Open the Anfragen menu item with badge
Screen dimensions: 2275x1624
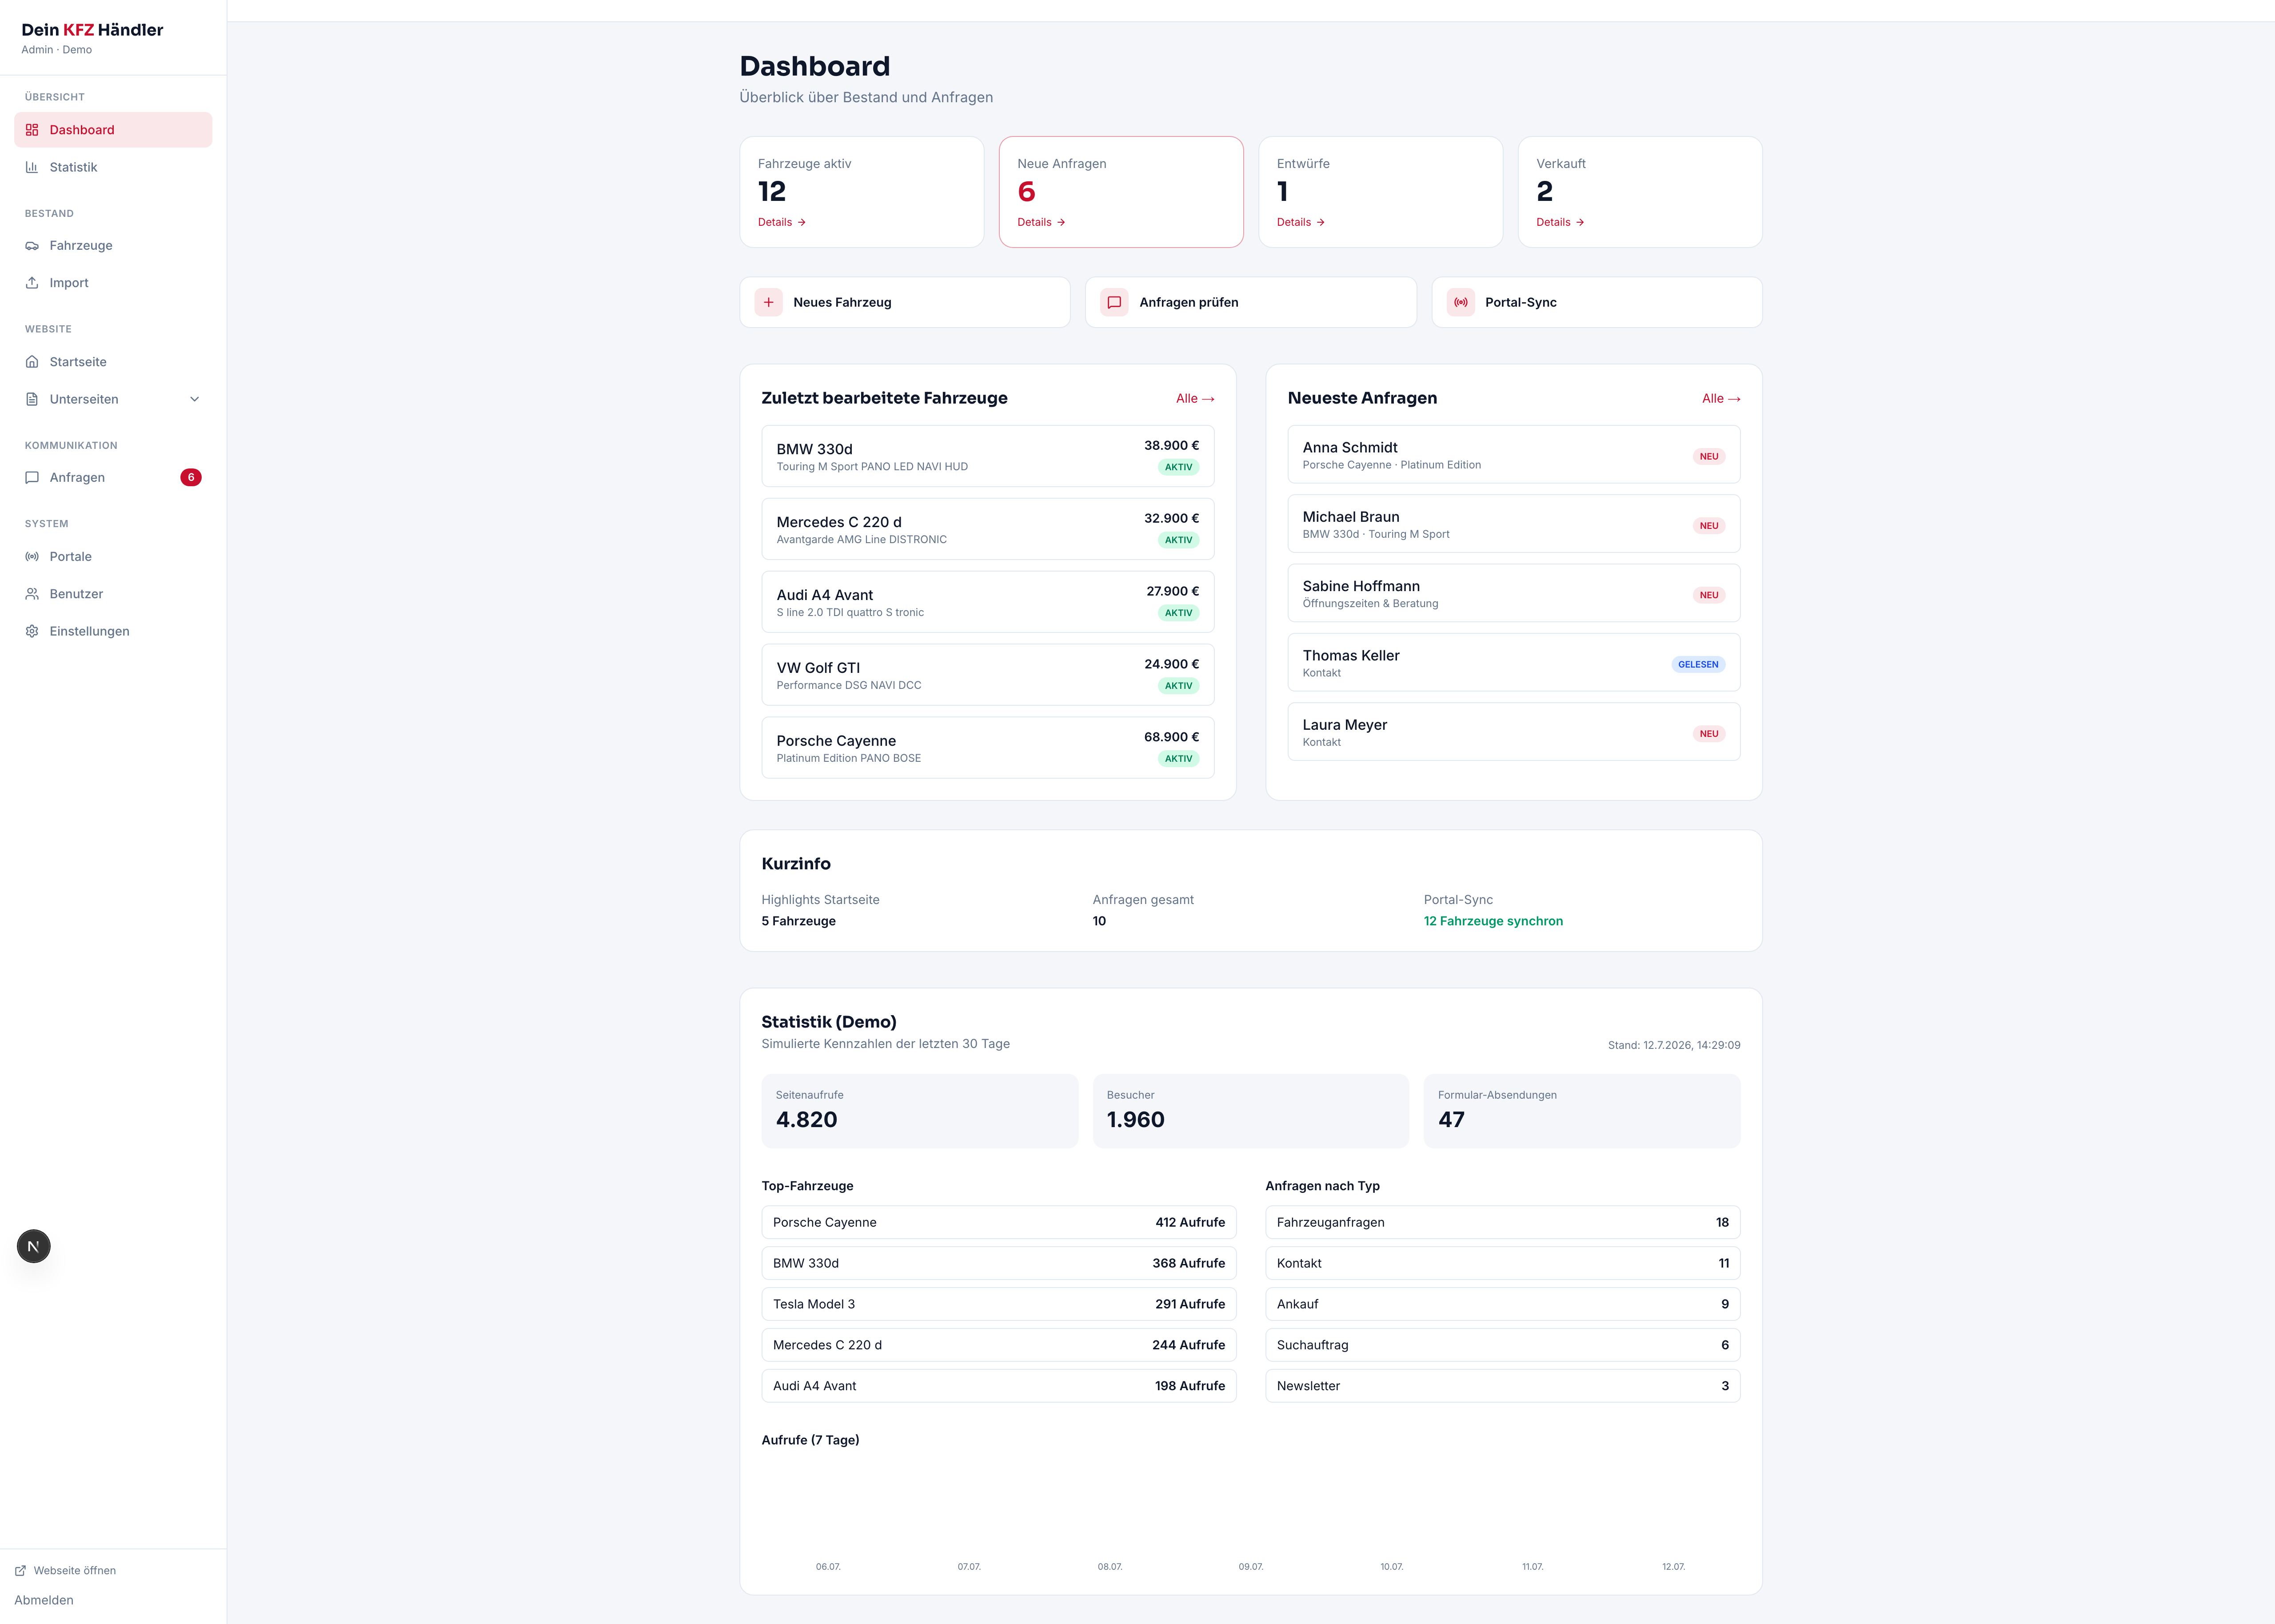(x=113, y=477)
